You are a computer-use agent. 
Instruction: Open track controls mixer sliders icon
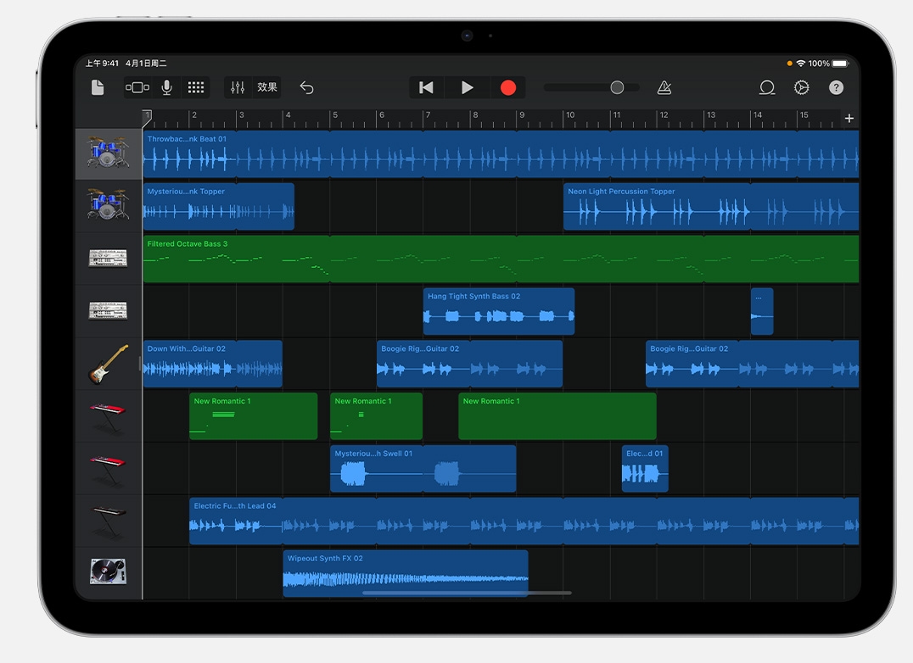tap(238, 87)
